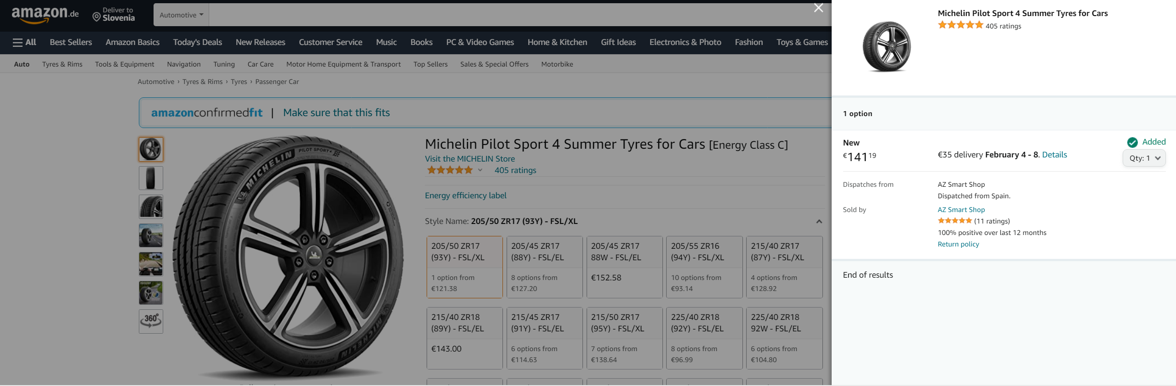
Task: Open New Releases in navigation bar
Action: tap(260, 42)
